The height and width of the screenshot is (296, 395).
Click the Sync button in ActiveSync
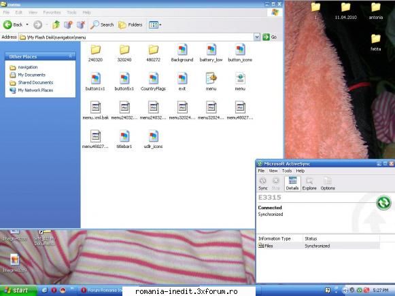click(263, 183)
